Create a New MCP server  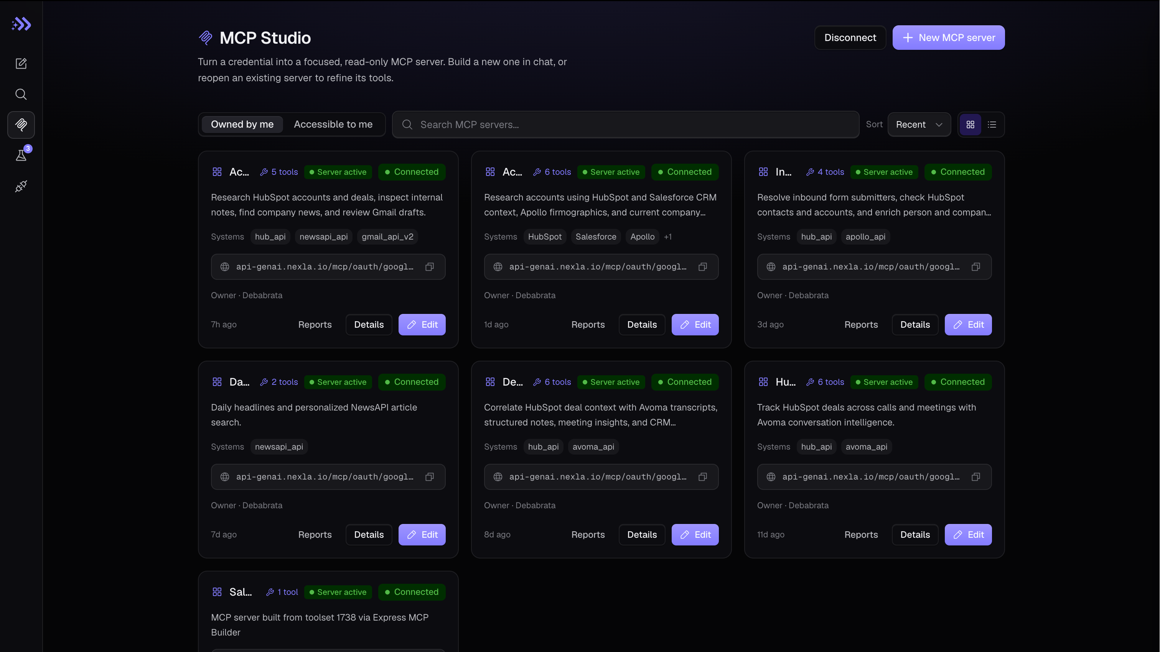[x=949, y=38]
